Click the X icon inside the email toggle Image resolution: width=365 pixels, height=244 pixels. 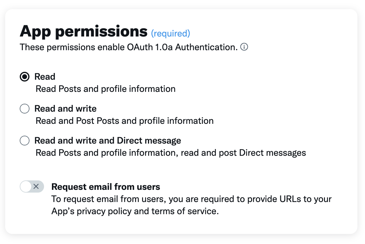coord(36,186)
